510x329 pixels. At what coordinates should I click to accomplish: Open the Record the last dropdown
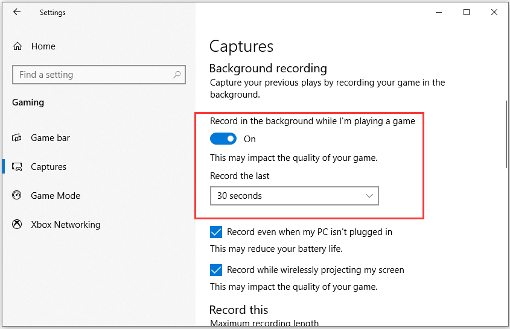pyautogui.click(x=295, y=196)
